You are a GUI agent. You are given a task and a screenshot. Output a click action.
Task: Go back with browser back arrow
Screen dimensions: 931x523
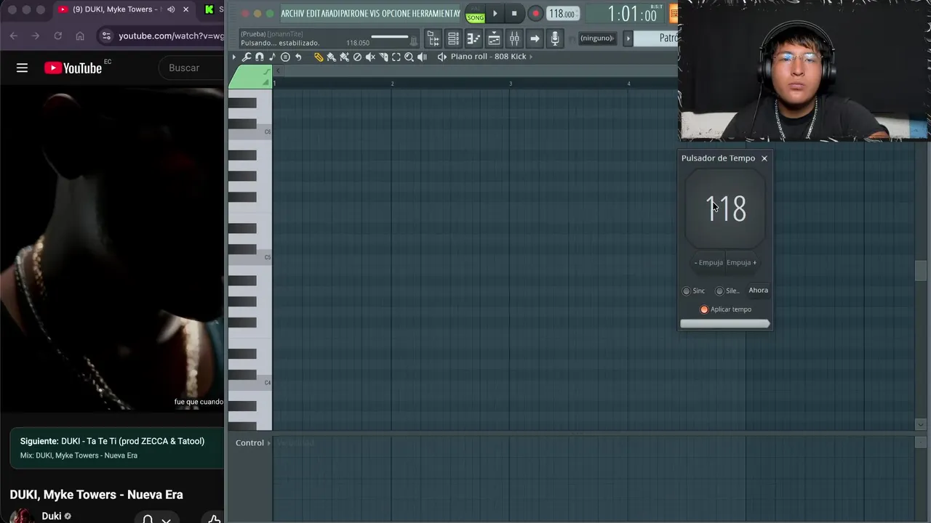point(13,36)
